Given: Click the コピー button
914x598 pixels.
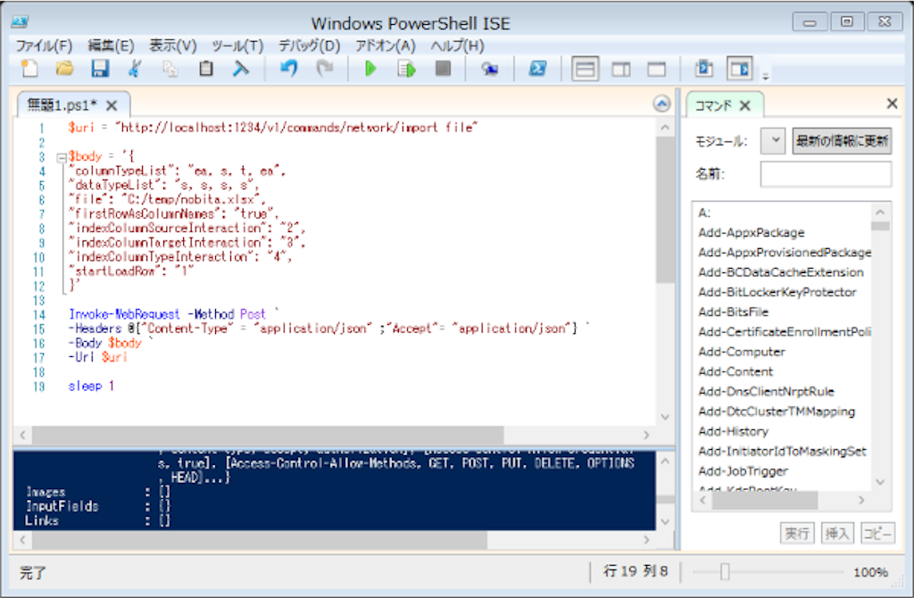Looking at the screenshot, I should (877, 533).
